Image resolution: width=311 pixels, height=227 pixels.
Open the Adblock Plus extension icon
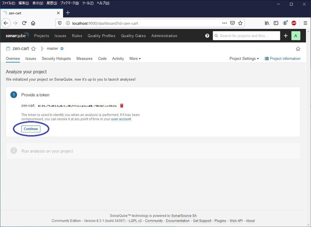point(294,23)
